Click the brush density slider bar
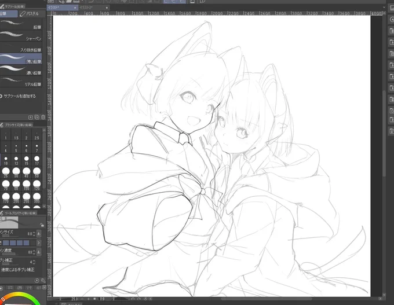The height and width of the screenshot is (305, 394). (x=10, y=254)
